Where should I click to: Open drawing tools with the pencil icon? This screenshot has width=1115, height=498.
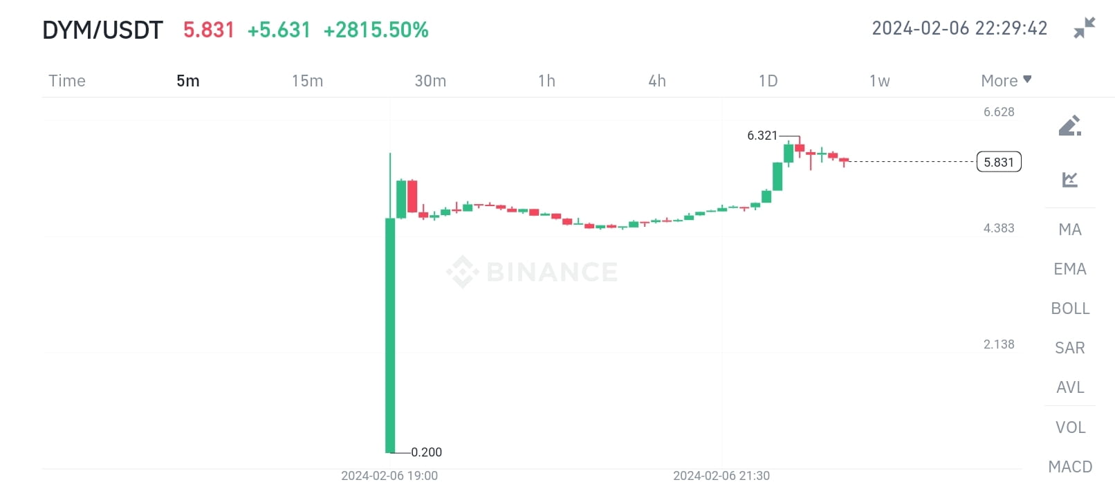click(x=1070, y=125)
